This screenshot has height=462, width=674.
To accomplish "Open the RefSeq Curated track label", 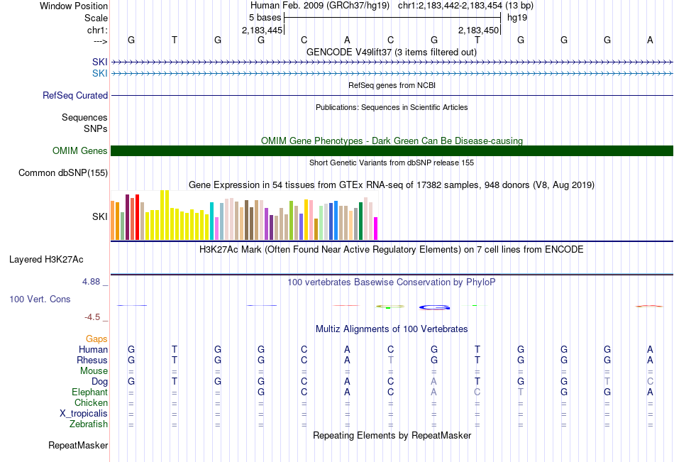I will (75, 96).
